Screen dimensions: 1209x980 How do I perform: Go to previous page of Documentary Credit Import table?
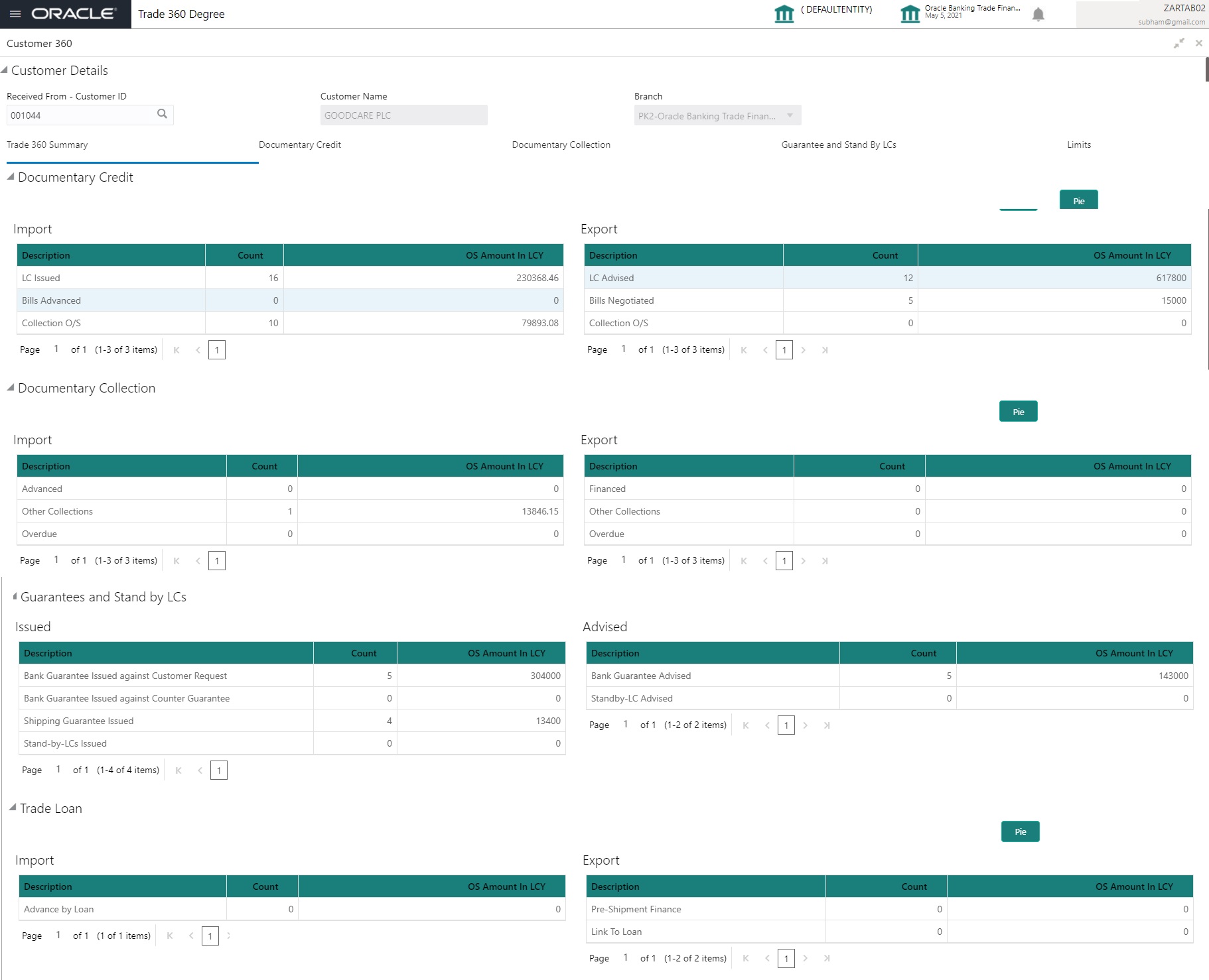tap(198, 350)
